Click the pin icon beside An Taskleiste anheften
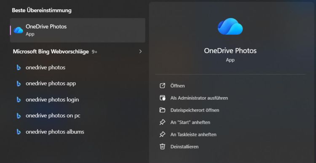 coord(162,134)
